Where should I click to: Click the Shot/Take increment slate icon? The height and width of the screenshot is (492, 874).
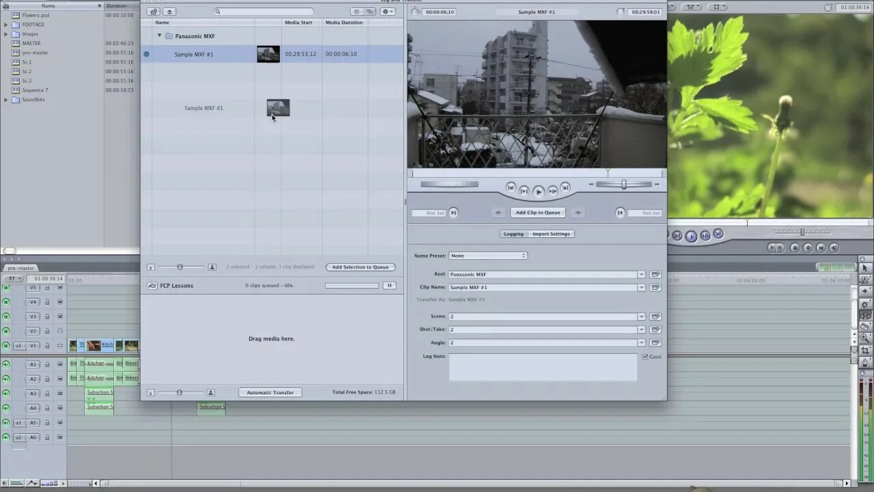655,329
